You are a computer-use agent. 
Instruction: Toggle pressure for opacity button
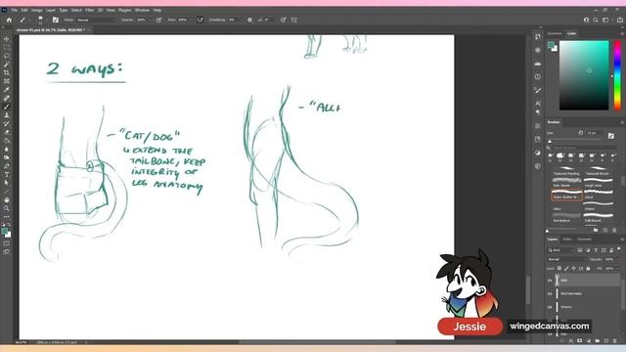[158, 20]
